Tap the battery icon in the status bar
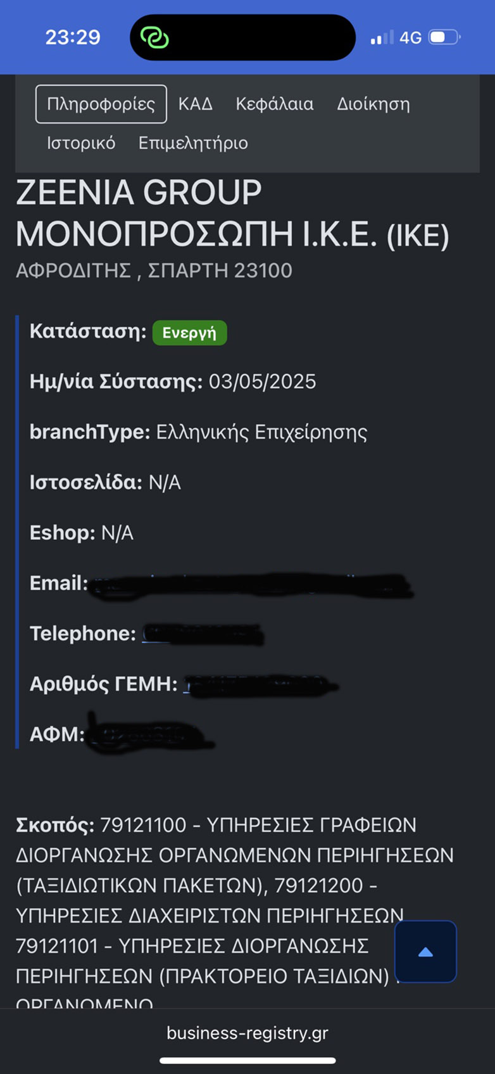 tap(444, 37)
